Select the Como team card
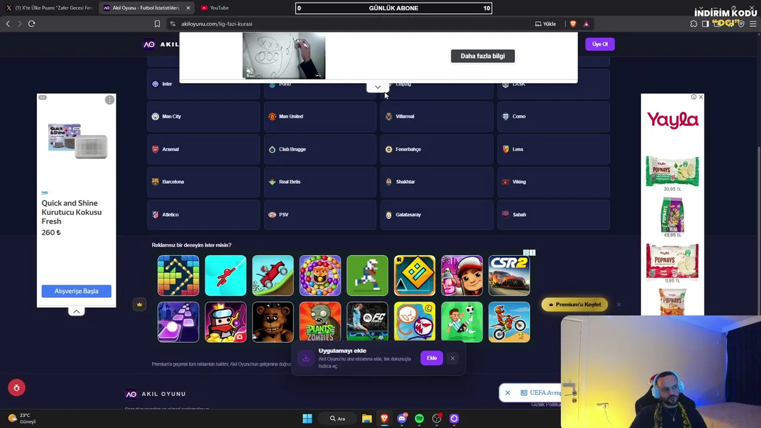 click(x=554, y=117)
